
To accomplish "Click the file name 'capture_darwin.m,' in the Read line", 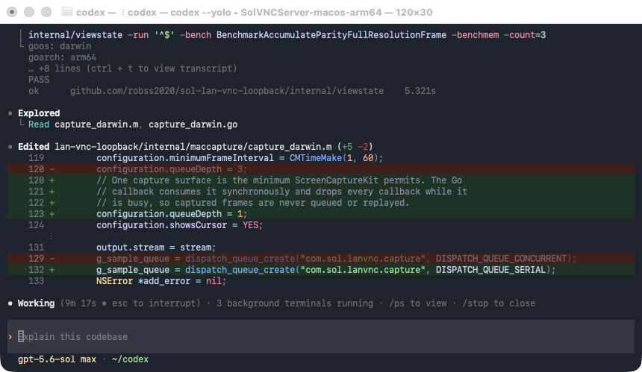I will (99, 124).
